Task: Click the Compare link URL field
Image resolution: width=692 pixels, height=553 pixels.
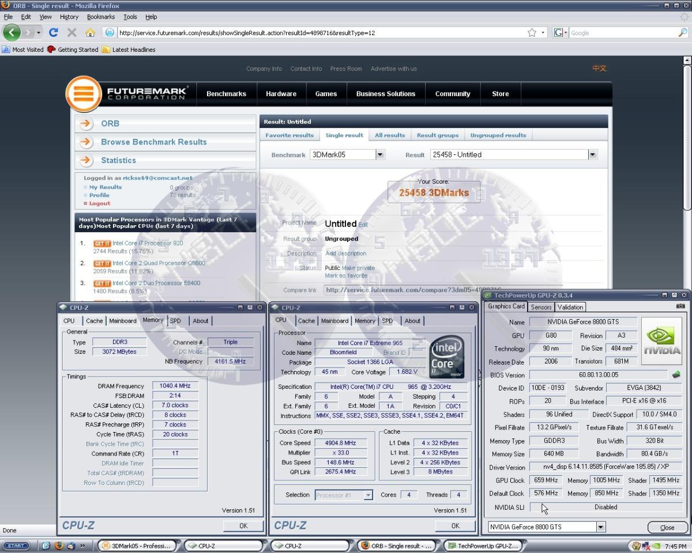Action: click(415, 290)
